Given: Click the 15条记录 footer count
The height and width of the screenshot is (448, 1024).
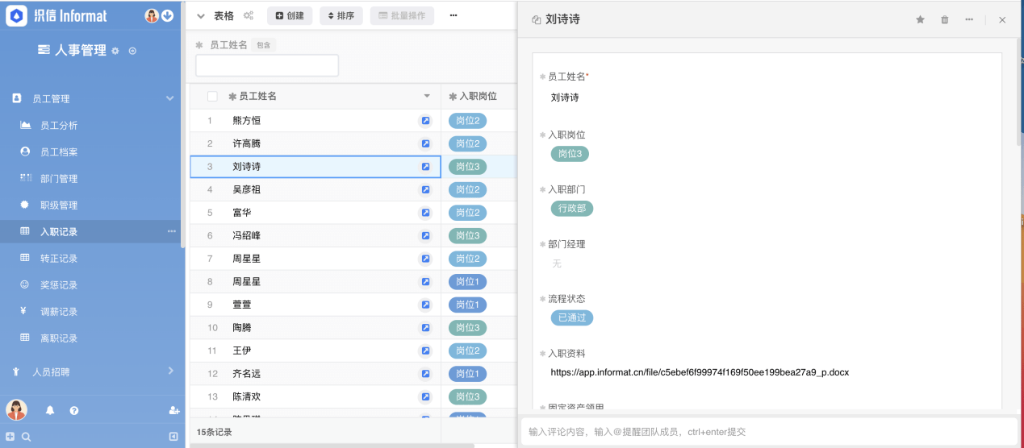Looking at the screenshot, I should pos(215,432).
